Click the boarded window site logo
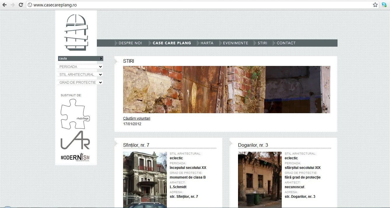390x208 pixels. (x=76, y=32)
